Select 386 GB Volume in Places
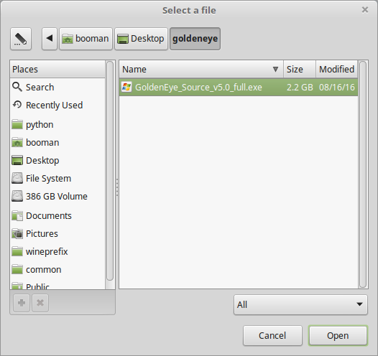This screenshot has height=356, width=378. [57, 196]
